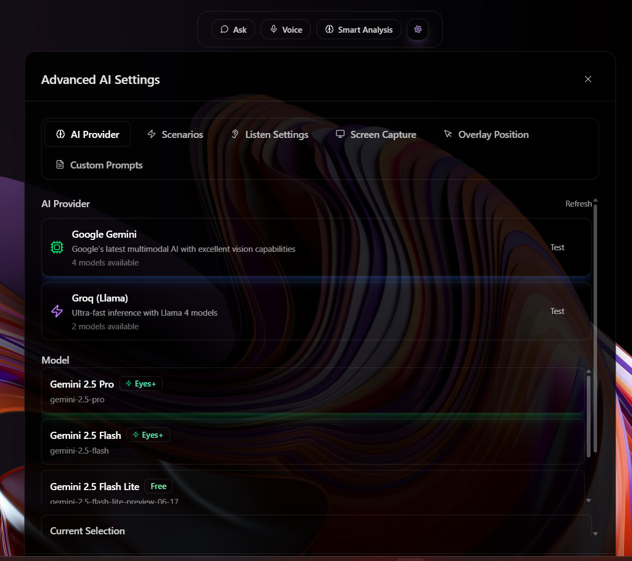Click the green chip icon for Google Gemini
Viewport: 632px width, 561px height.
pos(57,247)
